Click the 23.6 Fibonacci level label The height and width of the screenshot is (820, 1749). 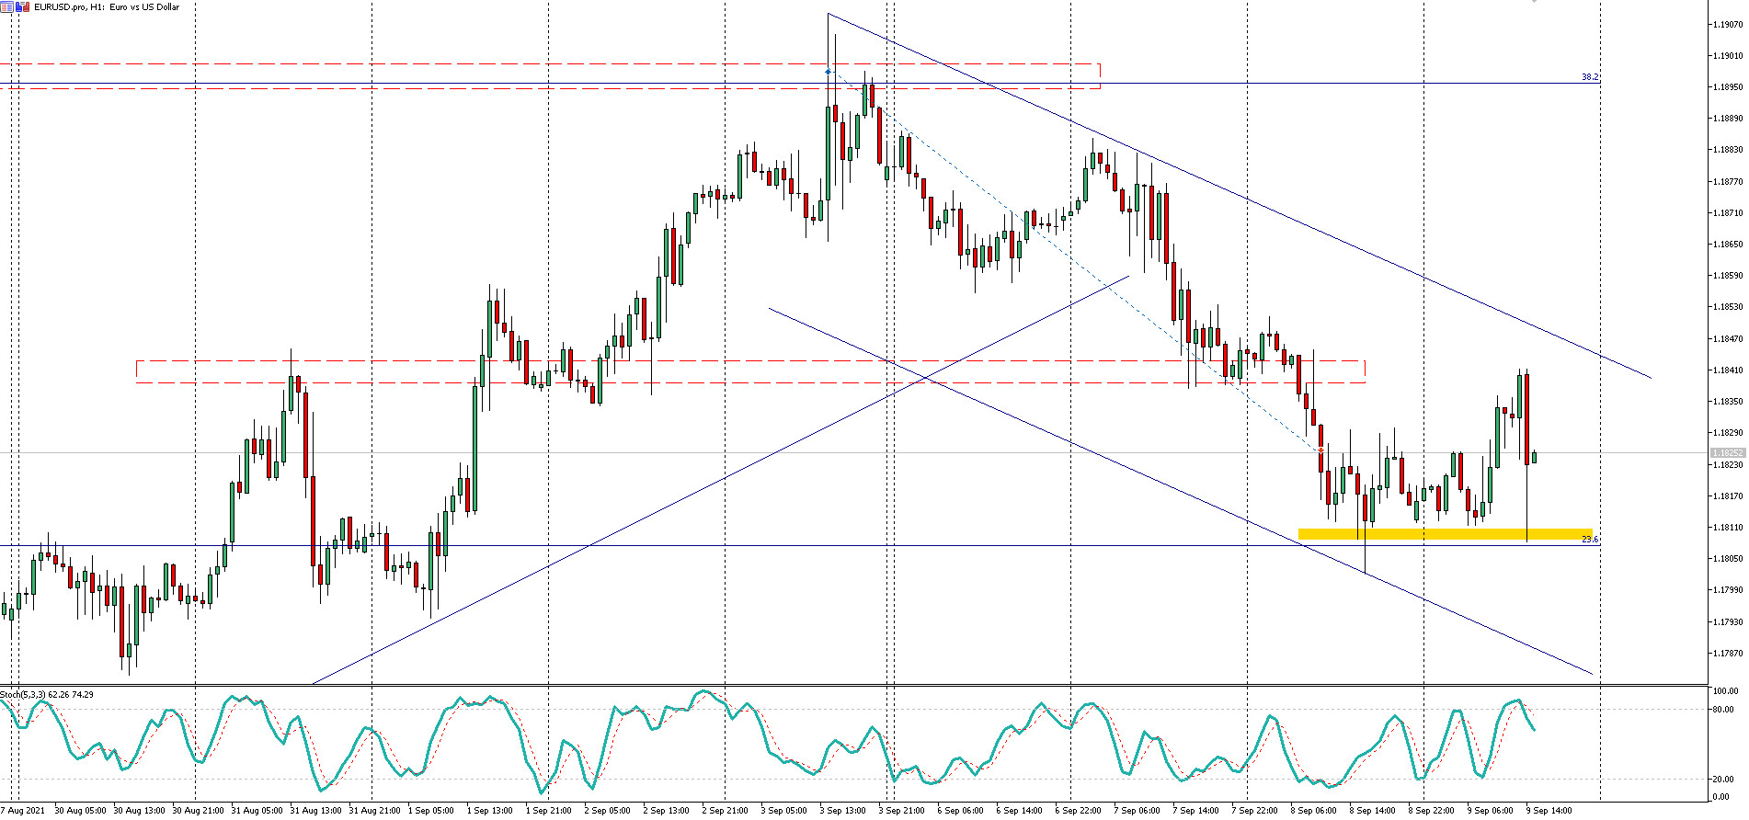1589,540
